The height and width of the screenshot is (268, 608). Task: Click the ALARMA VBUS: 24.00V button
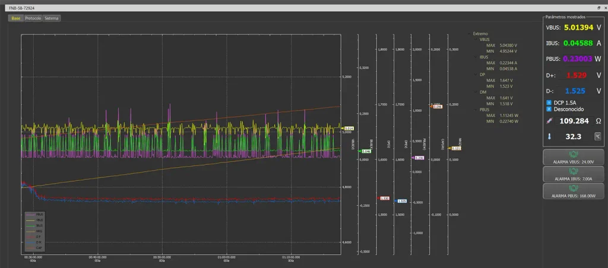574,157
